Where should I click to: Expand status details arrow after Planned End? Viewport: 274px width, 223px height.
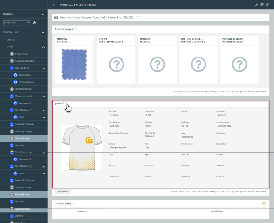[138, 17]
